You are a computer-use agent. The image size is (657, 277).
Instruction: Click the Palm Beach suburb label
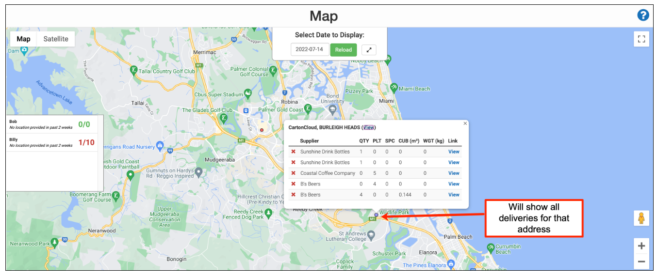[x=458, y=237]
